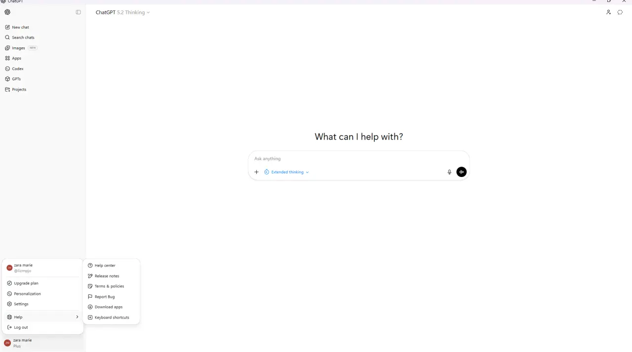Click the Keyboard shortcuts icon
This screenshot has height=352, width=632.
(x=90, y=317)
